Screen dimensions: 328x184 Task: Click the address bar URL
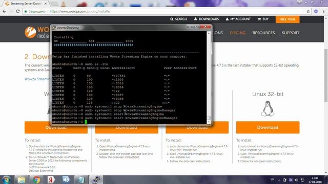click(x=80, y=11)
